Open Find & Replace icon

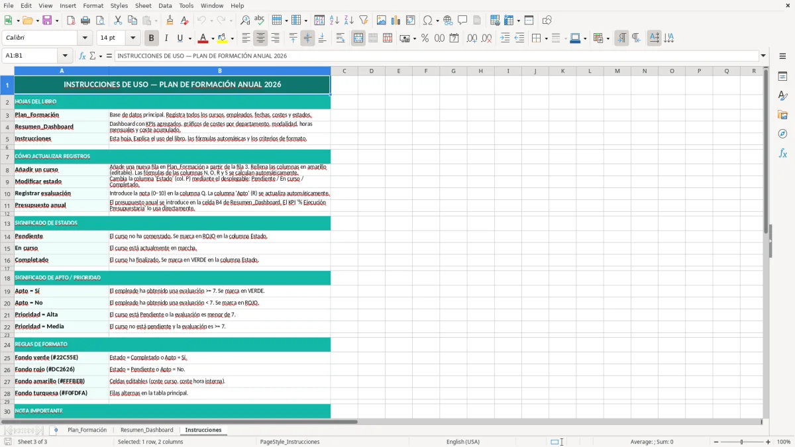coord(245,21)
